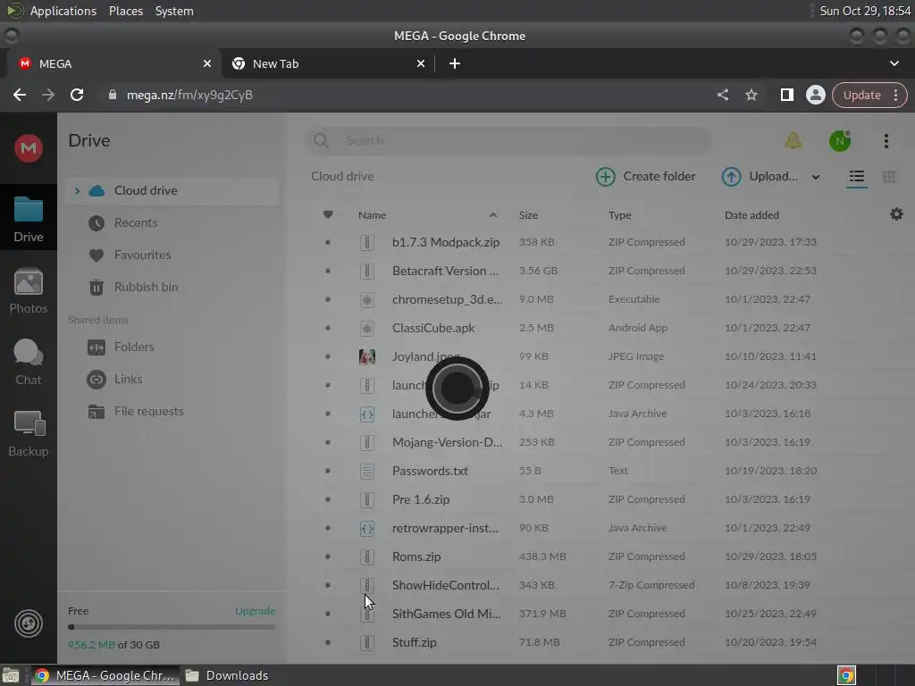Select Pre 1.6.zip file
Image resolution: width=915 pixels, height=686 pixels.
click(421, 499)
